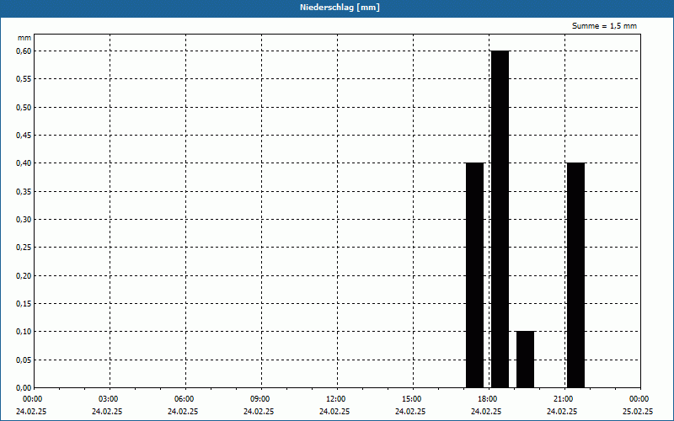Select the 0,45 y-axis value
This screenshot has height=421, width=674.
point(24,136)
